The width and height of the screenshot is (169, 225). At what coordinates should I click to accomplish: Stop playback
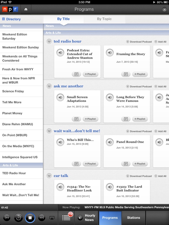click(30, 218)
